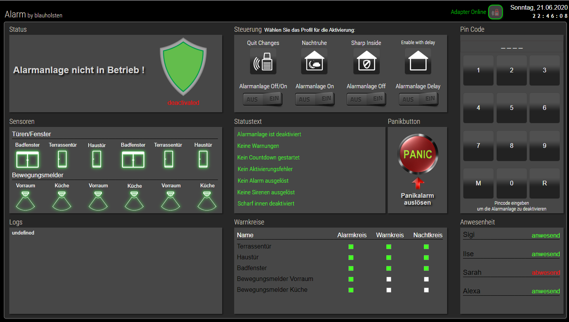
Task: Tap the M key on keypad
Action: 478,183
